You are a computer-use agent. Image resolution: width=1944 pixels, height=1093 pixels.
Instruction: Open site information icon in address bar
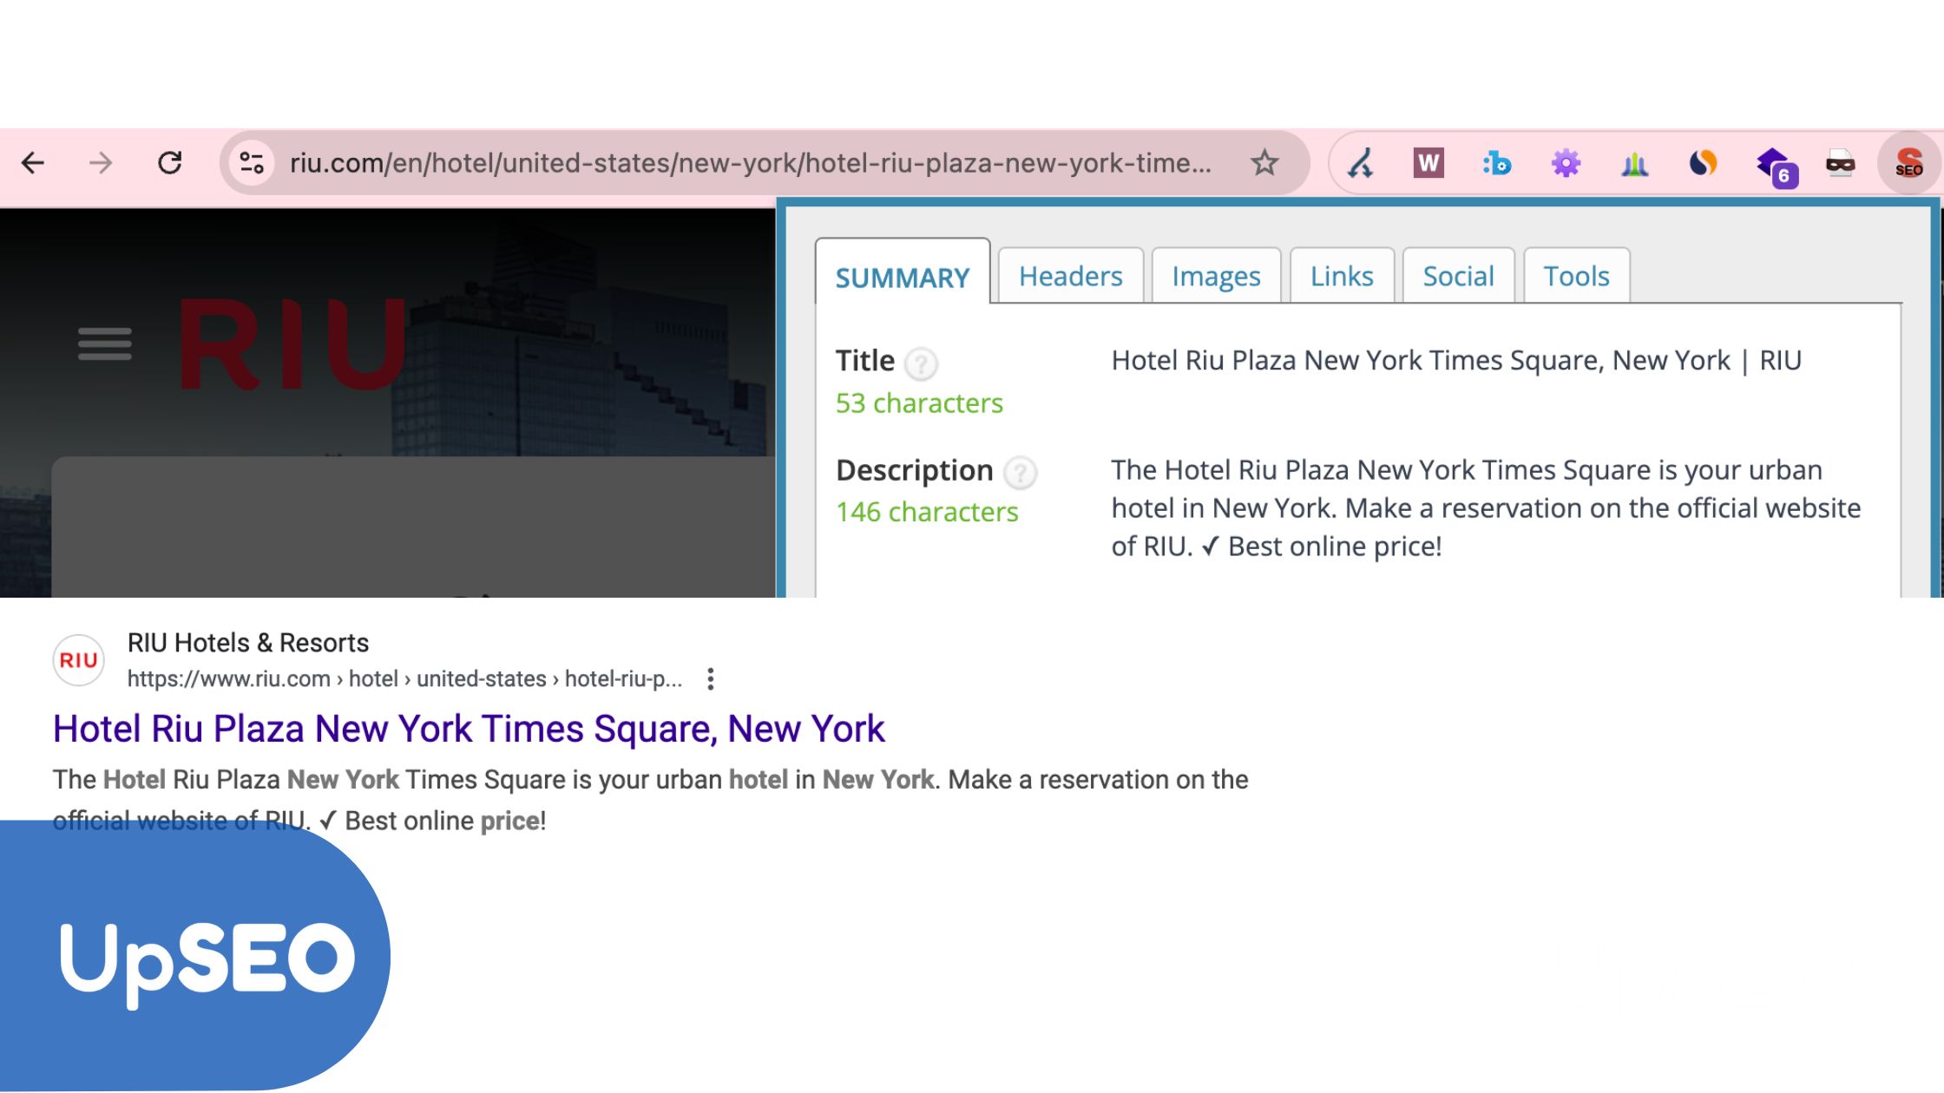pos(252,163)
